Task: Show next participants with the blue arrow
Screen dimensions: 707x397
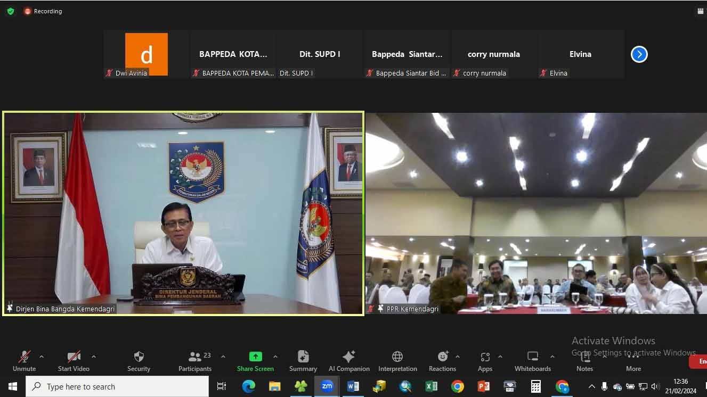Action: pos(639,54)
